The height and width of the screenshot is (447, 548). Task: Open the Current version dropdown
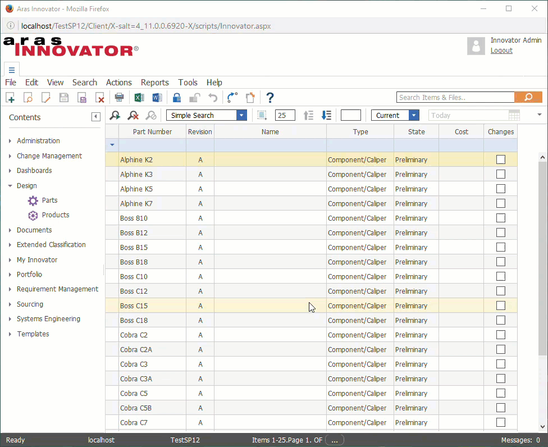pos(414,115)
